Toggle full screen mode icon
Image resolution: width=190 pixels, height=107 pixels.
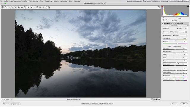(x=159, y=7)
